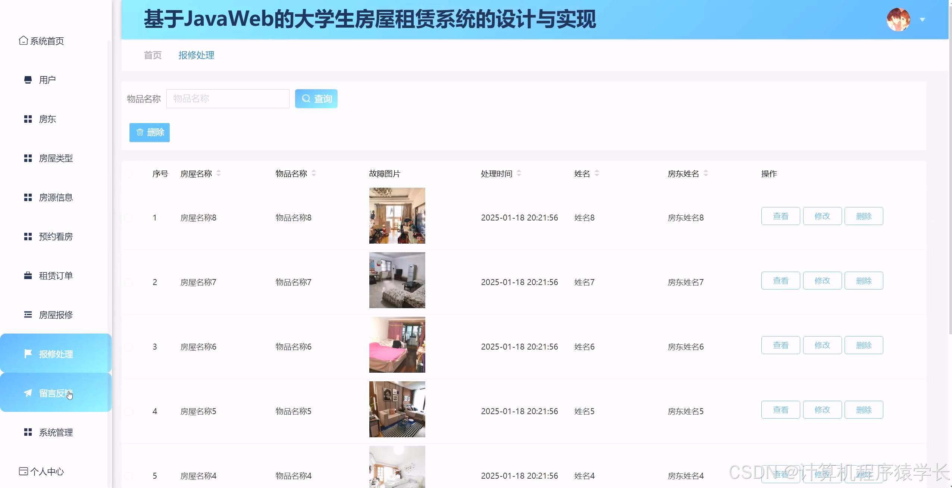Click the 物品名称 search input field
This screenshot has height=488, width=952.
[x=228, y=98]
